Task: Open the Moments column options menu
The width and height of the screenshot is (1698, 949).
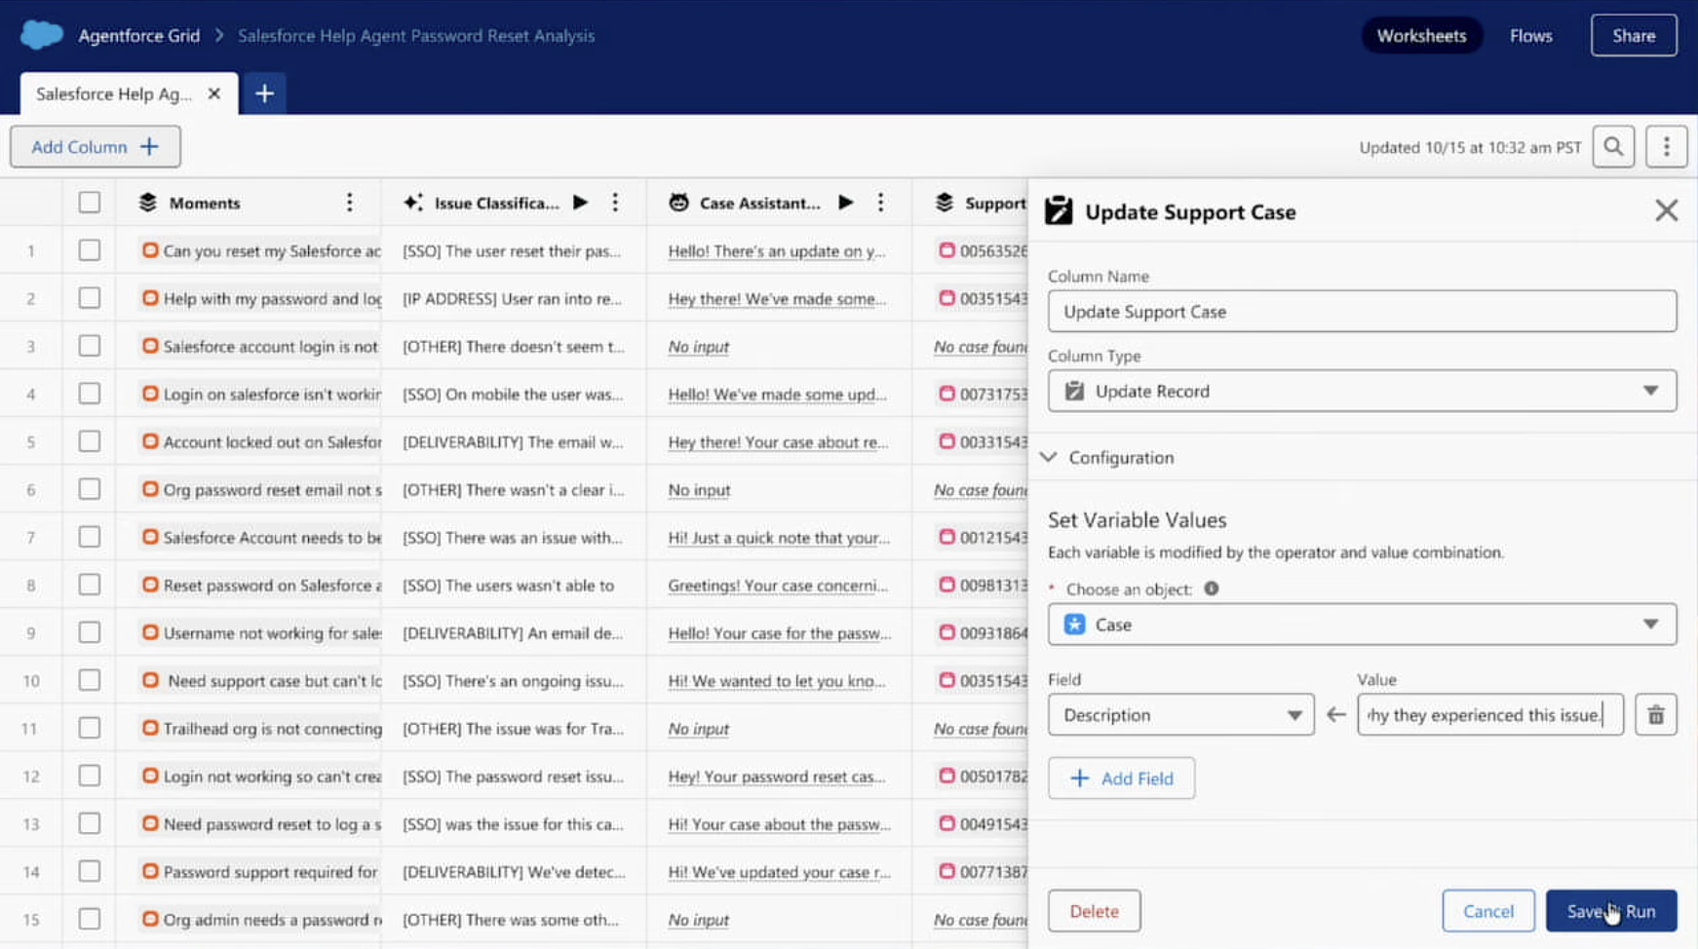Action: pyautogui.click(x=349, y=203)
